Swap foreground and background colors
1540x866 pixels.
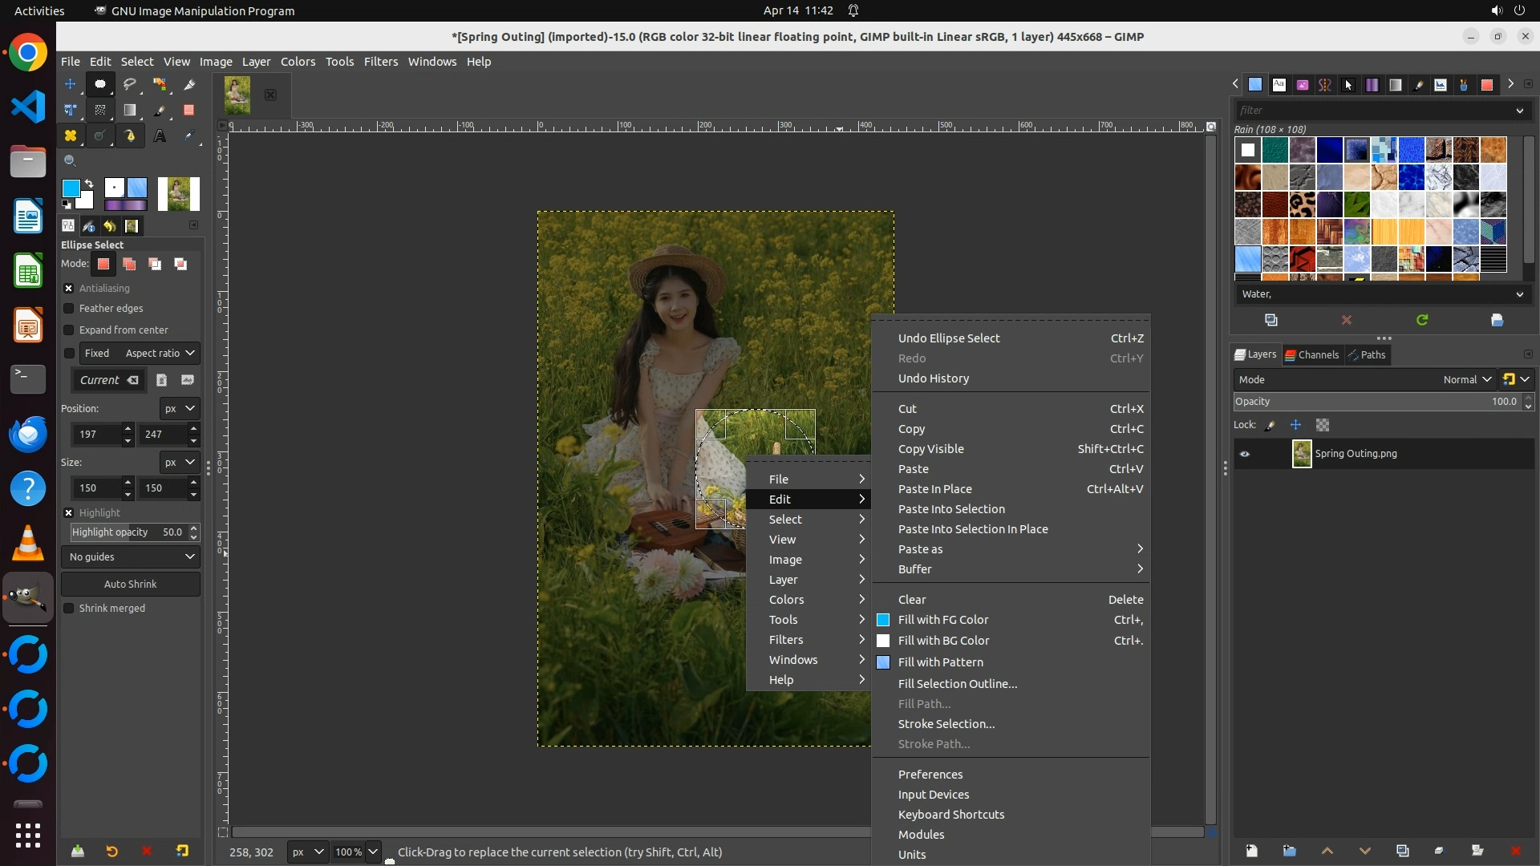click(89, 184)
